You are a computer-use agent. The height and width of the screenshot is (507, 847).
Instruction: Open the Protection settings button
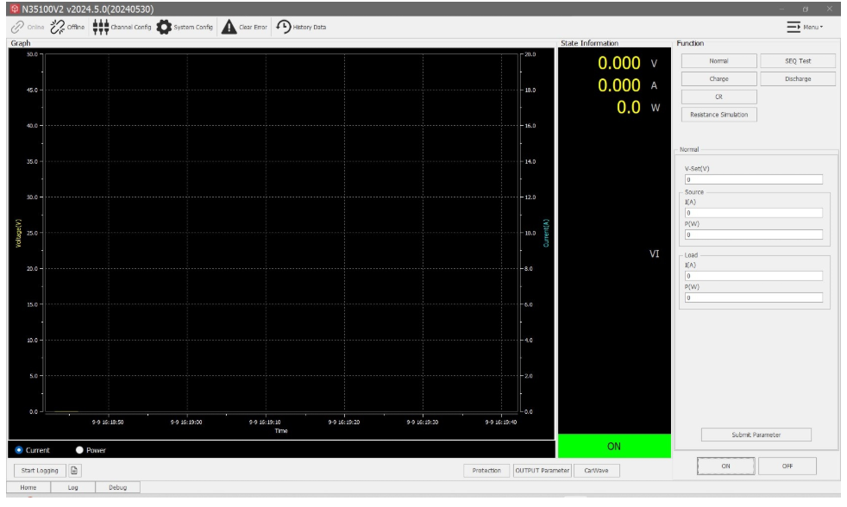tap(486, 470)
